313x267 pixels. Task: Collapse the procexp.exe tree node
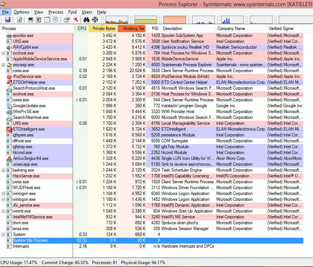point(3,65)
